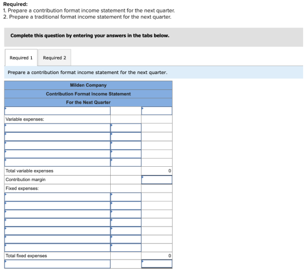Click the fifth fixed expense amount field
The image size is (307, 271).
click(x=126, y=231)
